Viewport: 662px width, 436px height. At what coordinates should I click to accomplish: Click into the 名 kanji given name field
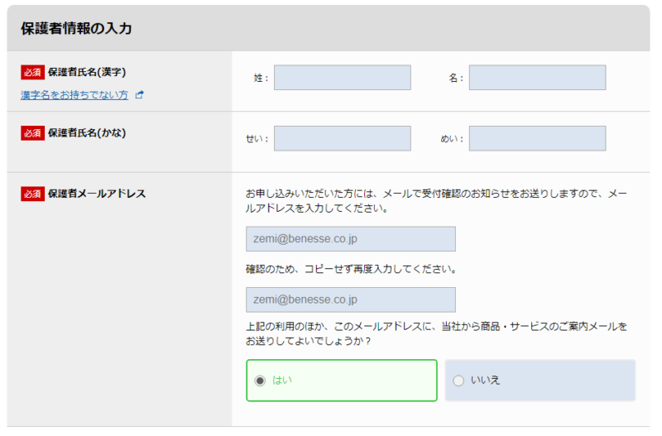tap(537, 78)
